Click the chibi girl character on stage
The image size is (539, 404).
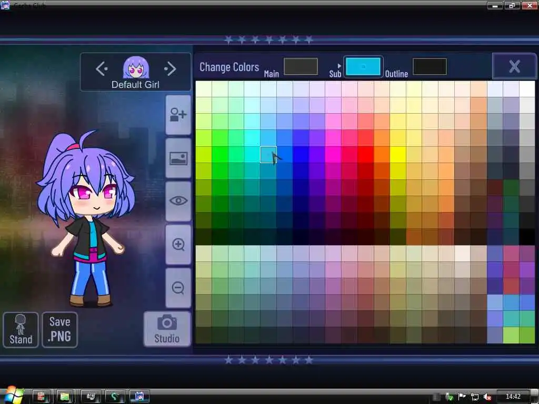[x=86, y=219]
